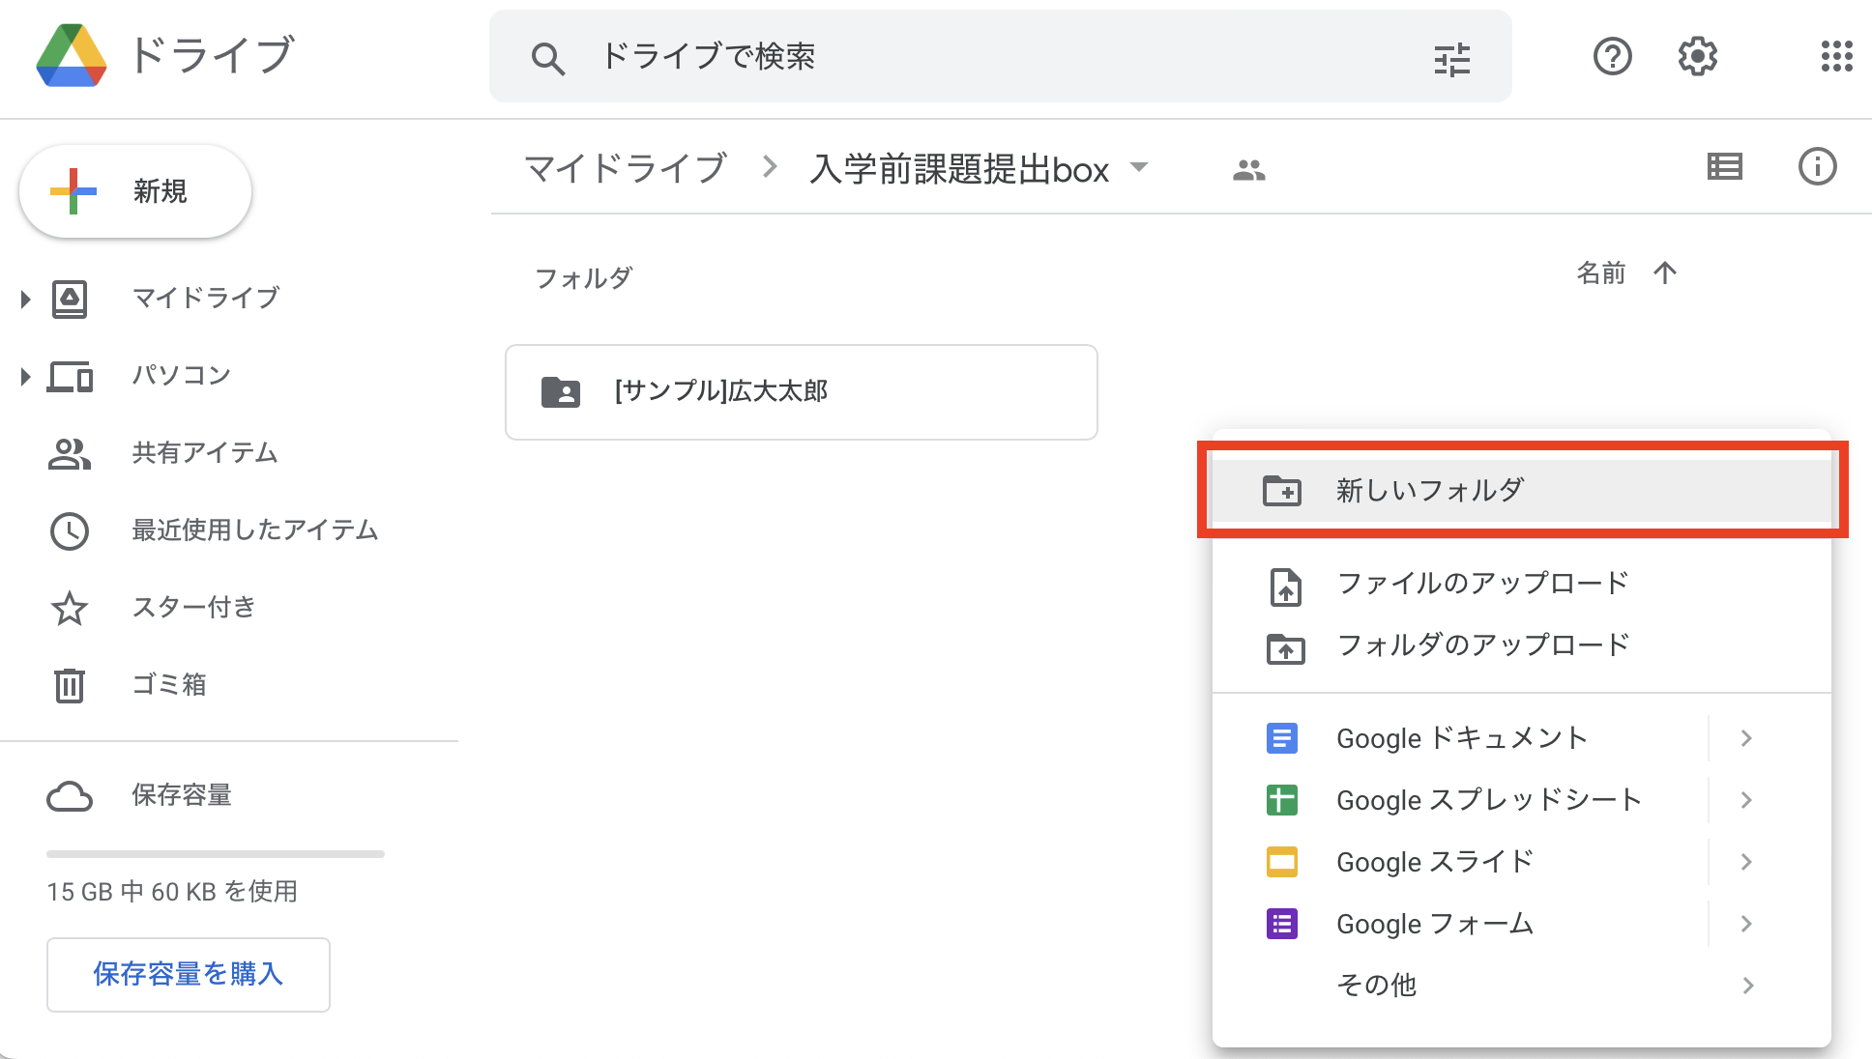The image size is (1872, 1059).
Task: Click the trash can icon for ゴミ箱
Action: coord(70,685)
